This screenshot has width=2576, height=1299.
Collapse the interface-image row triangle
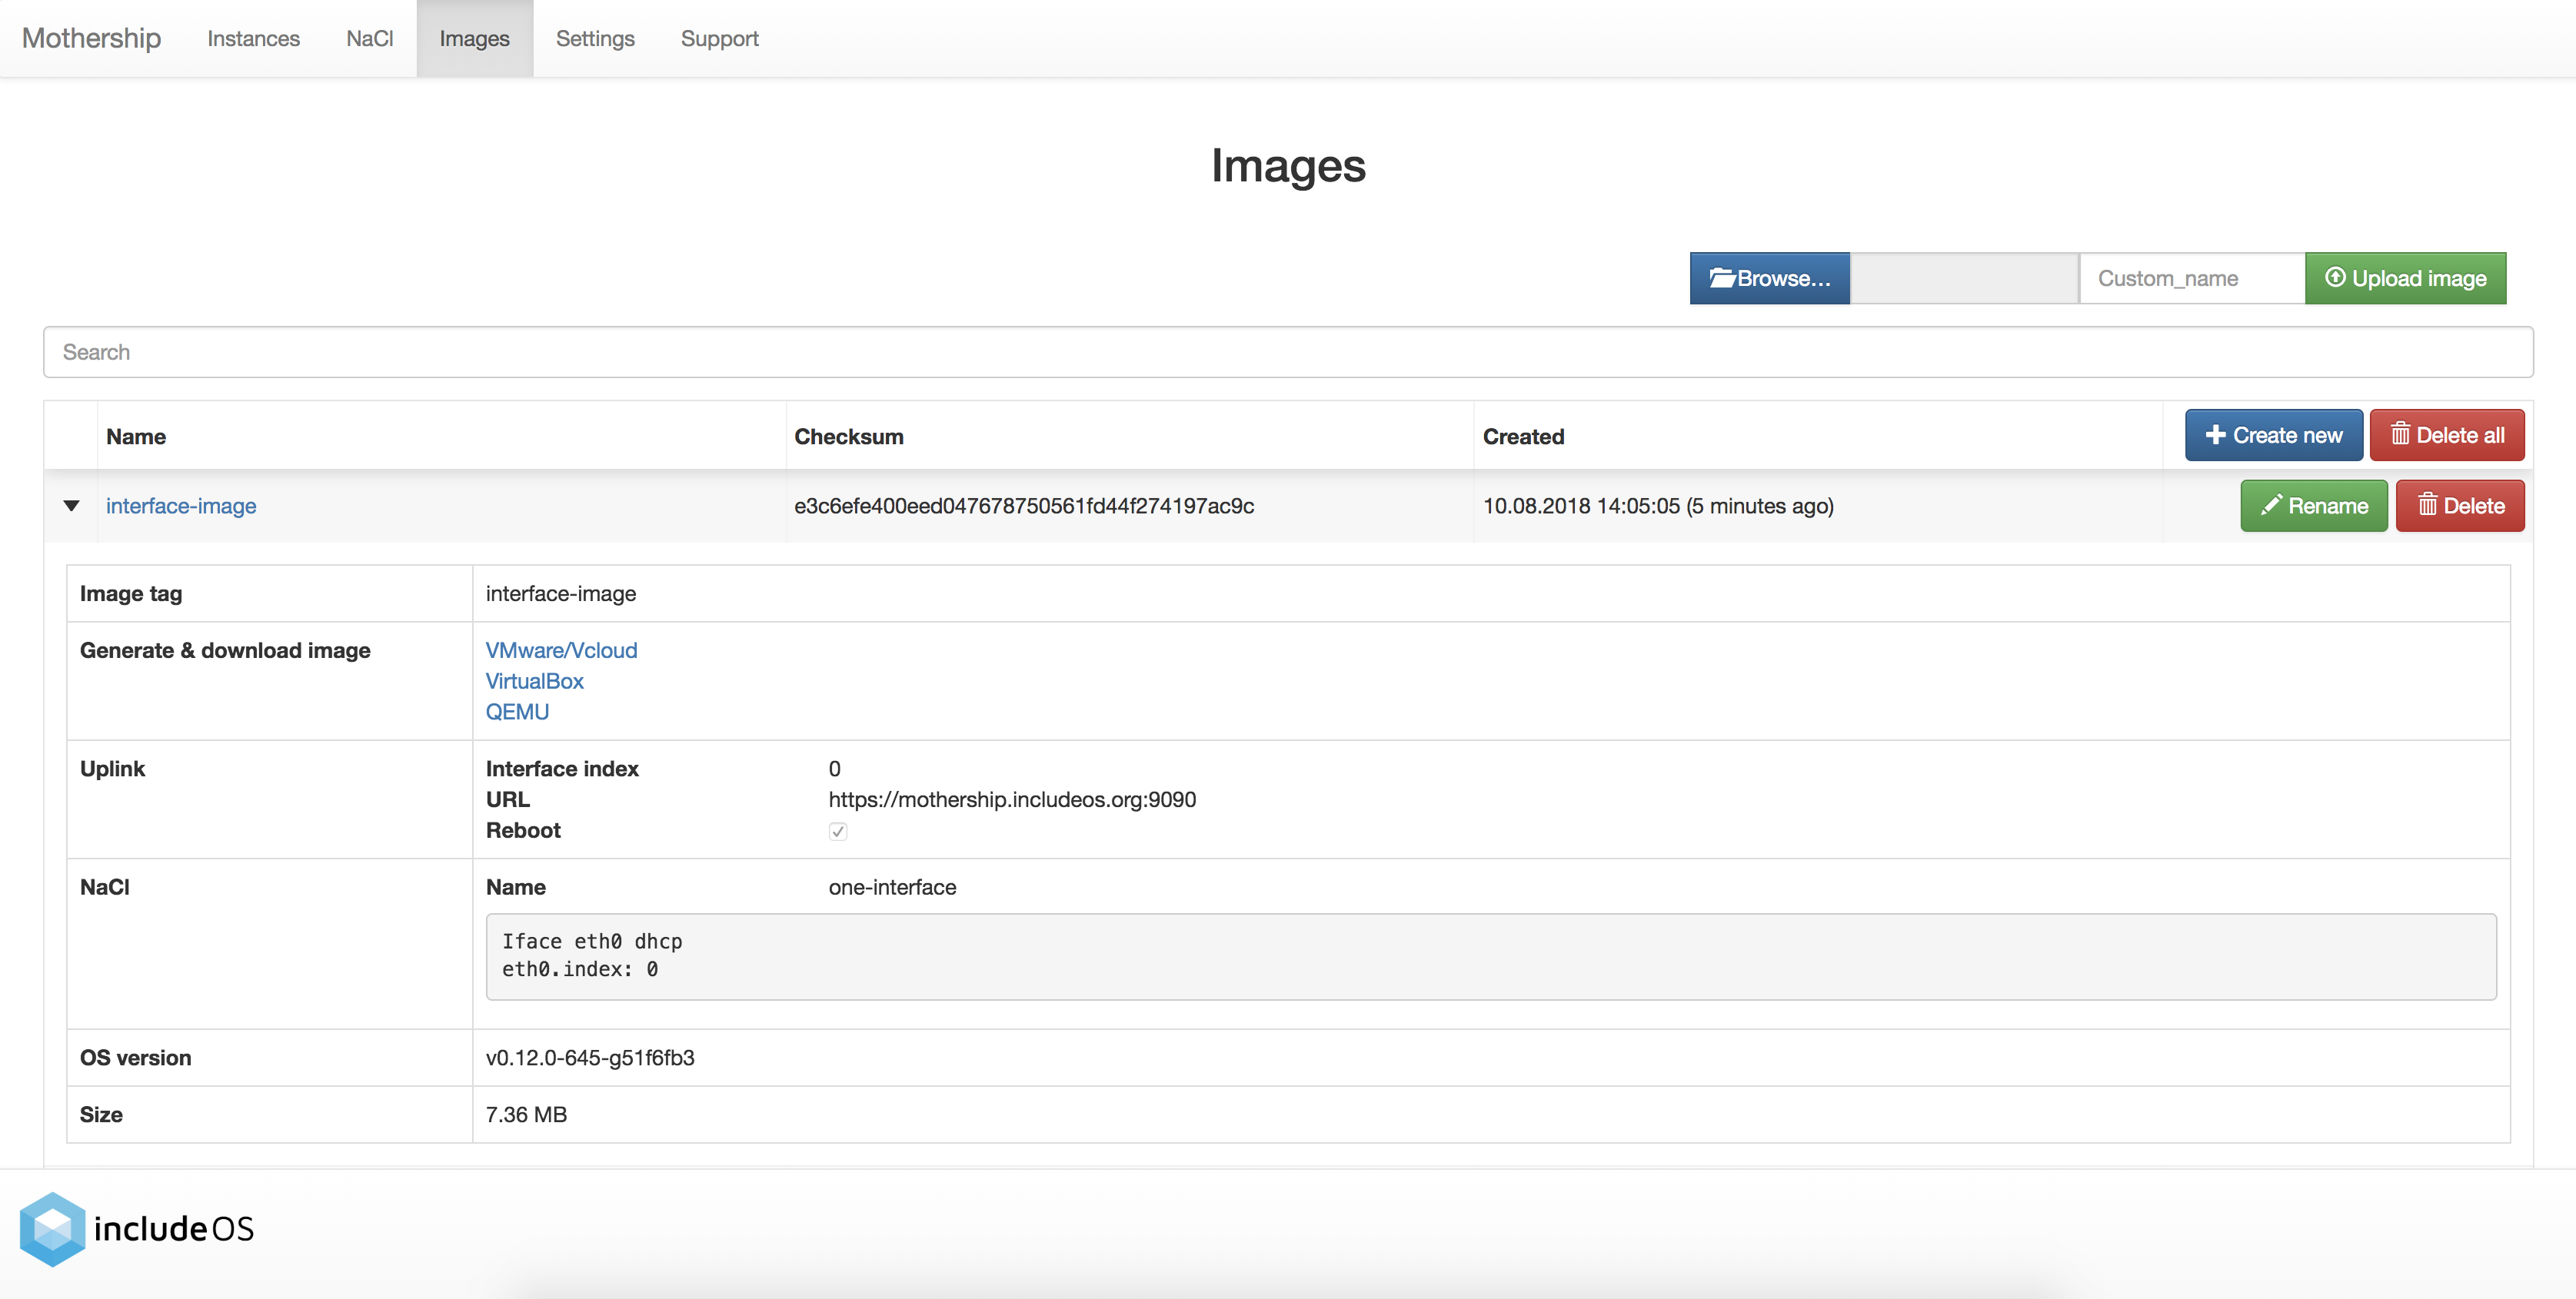tap(71, 506)
